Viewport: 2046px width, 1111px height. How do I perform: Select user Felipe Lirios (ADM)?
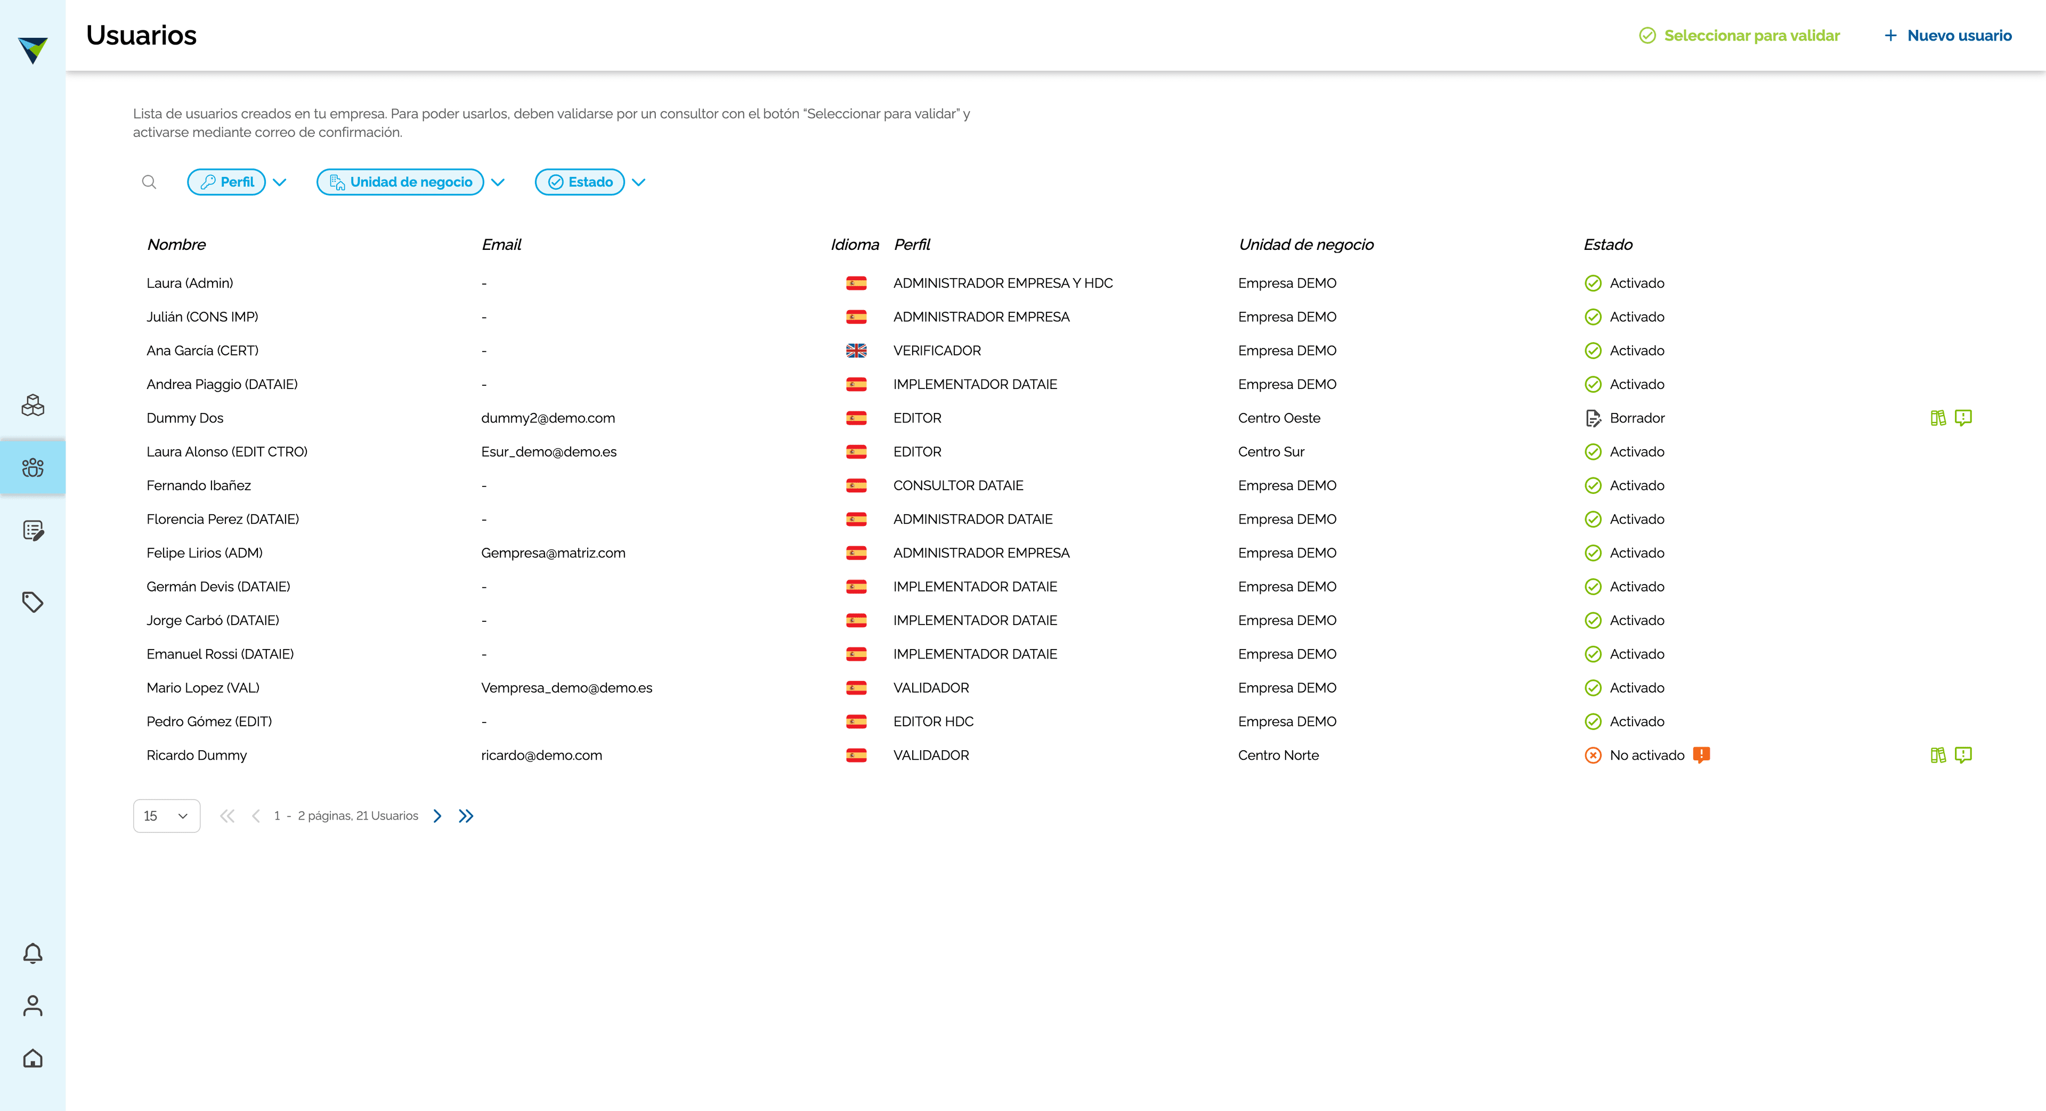click(204, 553)
